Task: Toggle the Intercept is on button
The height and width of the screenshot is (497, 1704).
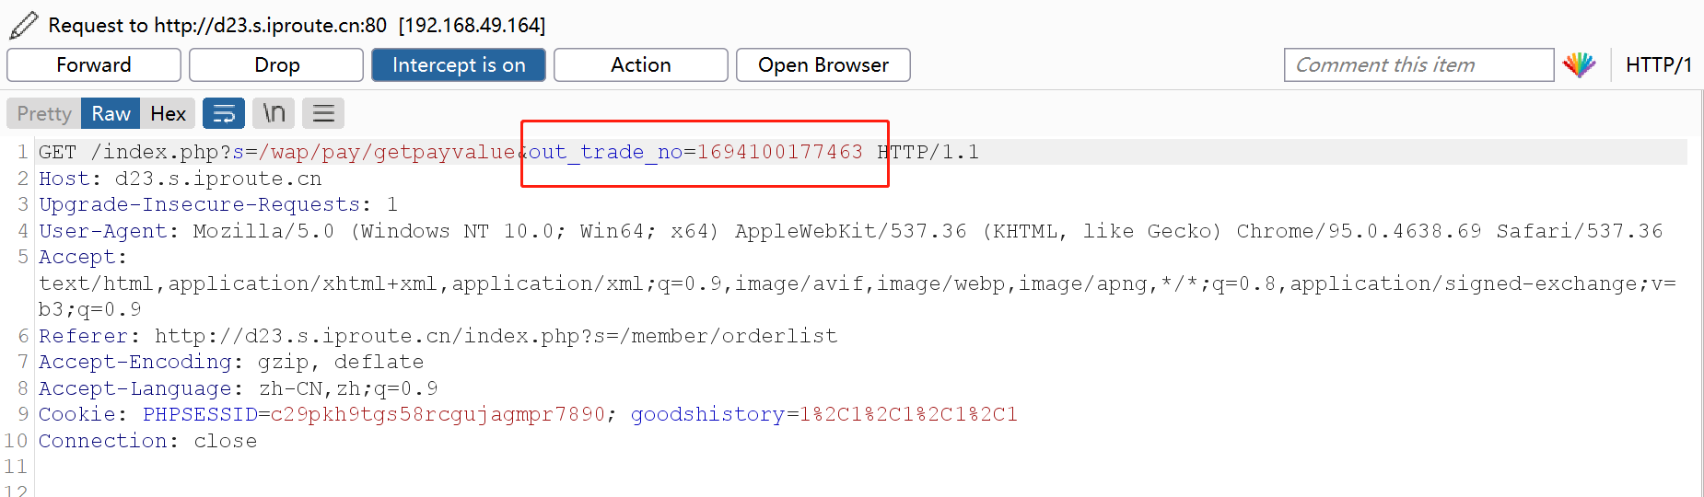Action: click(459, 65)
